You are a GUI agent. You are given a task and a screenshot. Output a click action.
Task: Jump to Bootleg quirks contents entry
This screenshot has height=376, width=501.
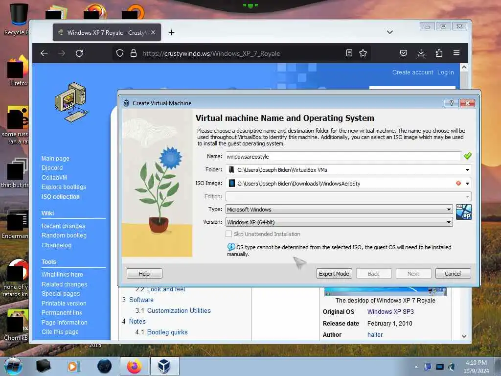167,332
